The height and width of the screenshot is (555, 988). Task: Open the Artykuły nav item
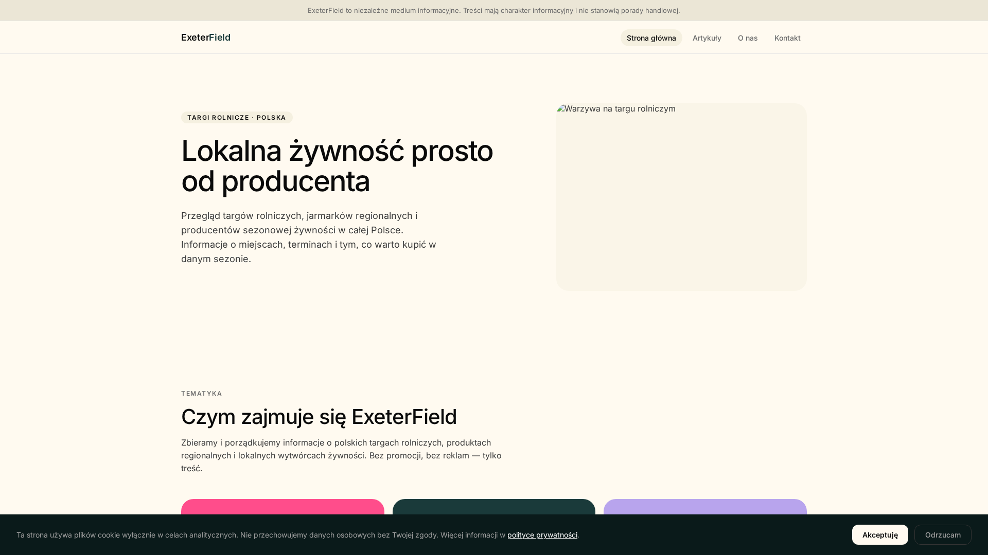pyautogui.click(x=707, y=38)
